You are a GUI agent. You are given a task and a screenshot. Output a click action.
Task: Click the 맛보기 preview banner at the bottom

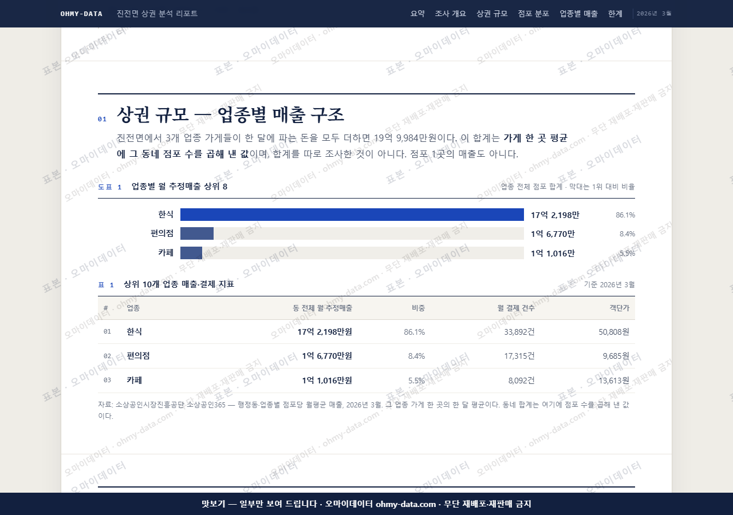point(366,504)
